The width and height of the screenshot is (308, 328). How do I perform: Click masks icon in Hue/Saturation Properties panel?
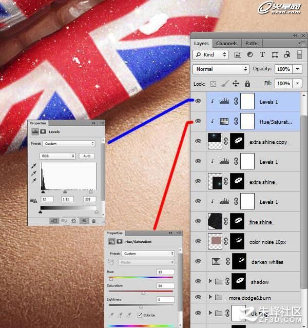120,242
